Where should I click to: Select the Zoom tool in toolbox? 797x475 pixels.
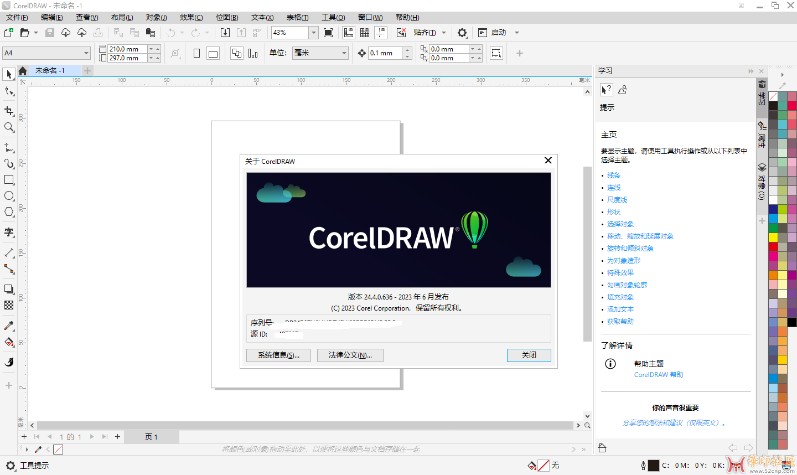[9, 127]
